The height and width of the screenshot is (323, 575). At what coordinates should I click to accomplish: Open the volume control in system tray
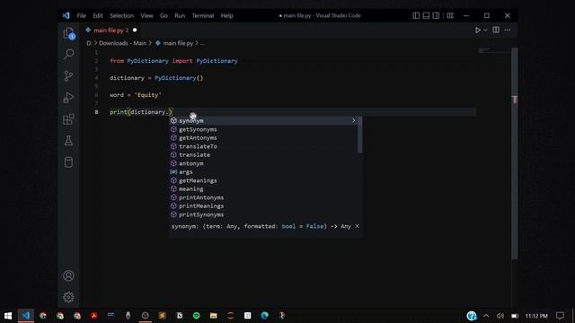500,316
